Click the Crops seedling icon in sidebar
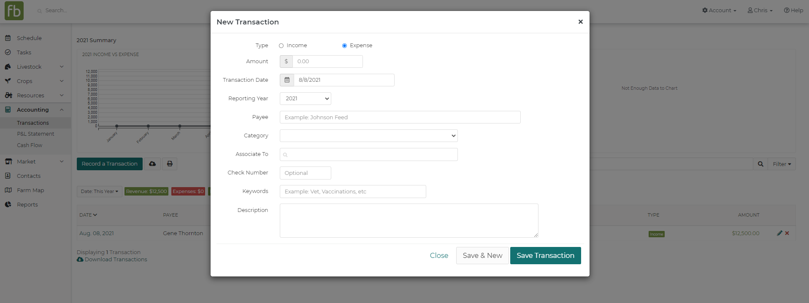 click(8, 81)
